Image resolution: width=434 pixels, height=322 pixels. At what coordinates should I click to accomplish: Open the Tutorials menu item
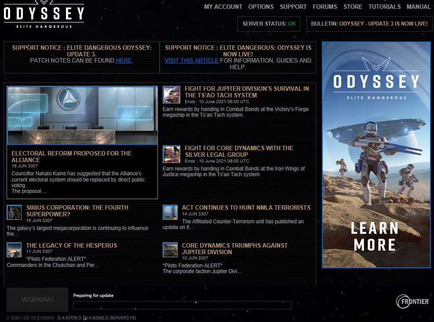click(x=384, y=7)
